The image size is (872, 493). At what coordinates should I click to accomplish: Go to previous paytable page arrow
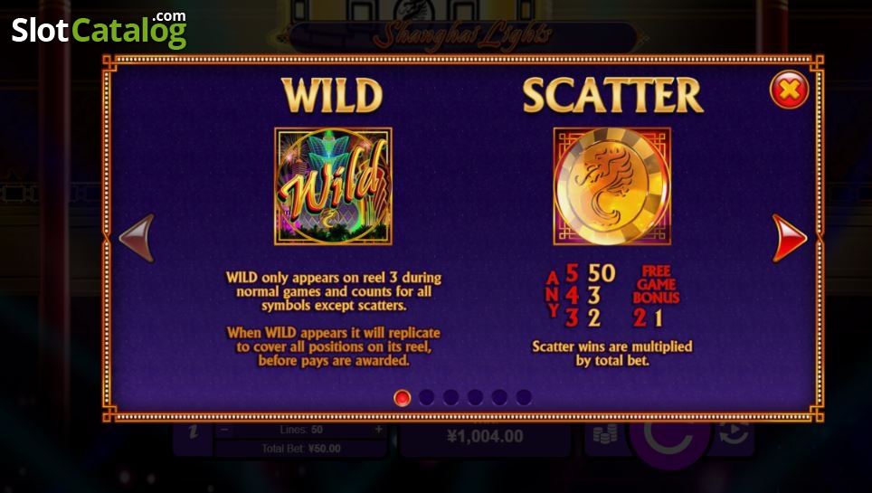point(137,238)
